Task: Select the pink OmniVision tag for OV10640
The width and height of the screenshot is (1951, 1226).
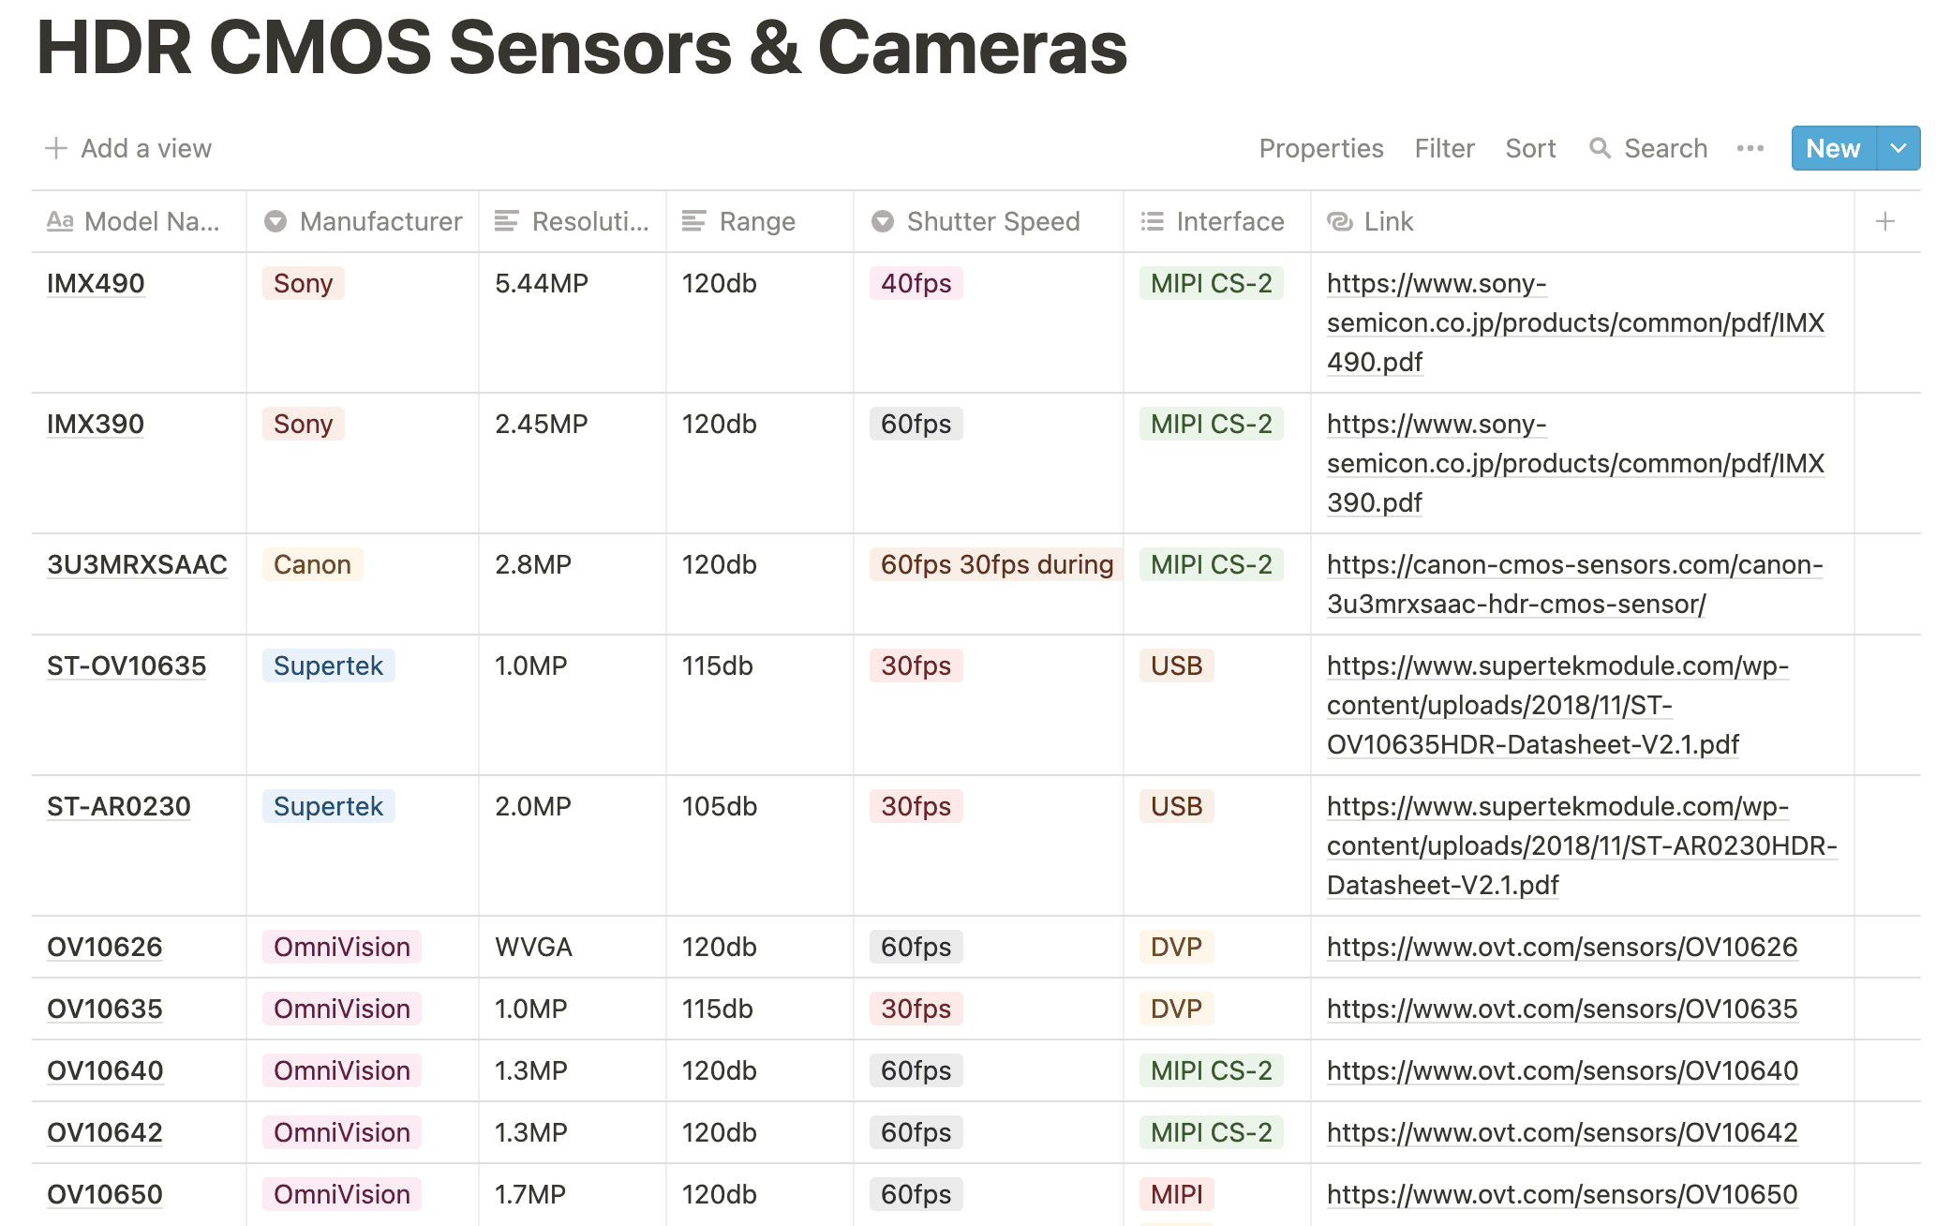Action: pos(342,1070)
